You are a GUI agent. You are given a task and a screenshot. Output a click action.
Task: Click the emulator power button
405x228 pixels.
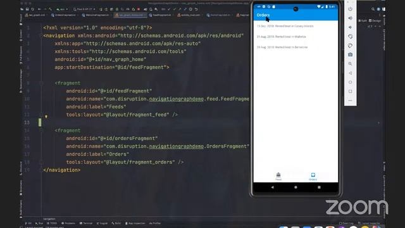(350, 9)
